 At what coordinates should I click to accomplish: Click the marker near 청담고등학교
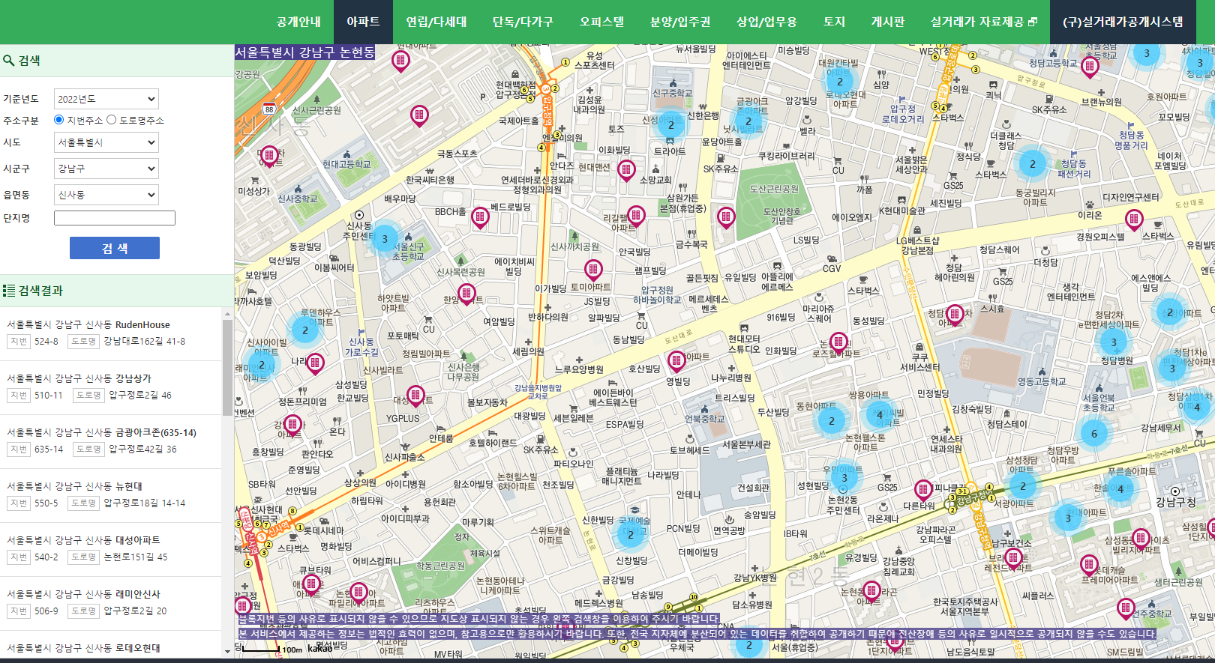click(x=1090, y=67)
